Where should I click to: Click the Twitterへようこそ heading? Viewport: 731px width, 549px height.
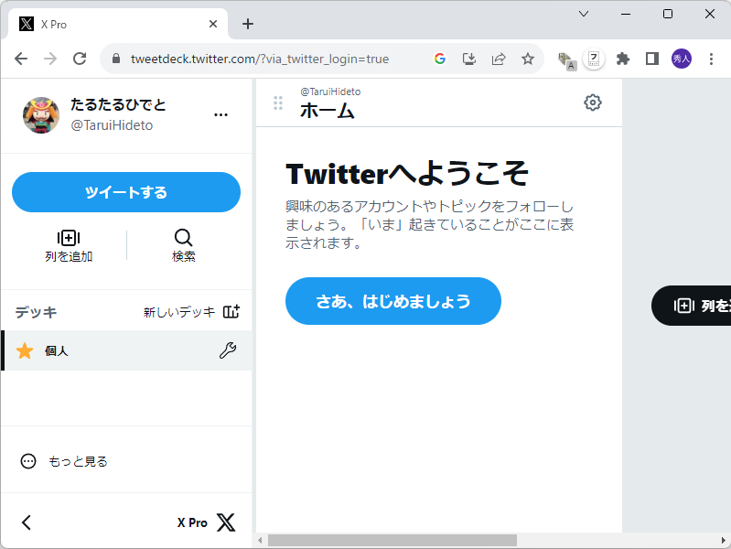tap(407, 174)
